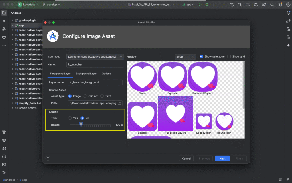
Task: Switch to the Background Layer tab
Action: 86,74
